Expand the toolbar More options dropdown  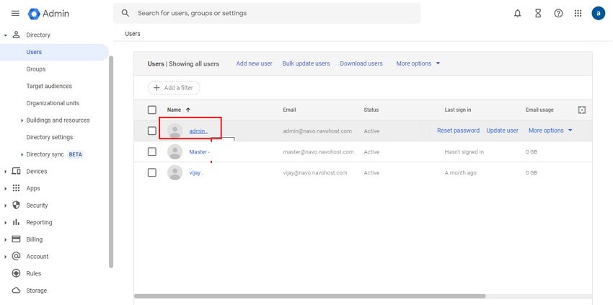(418, 63)
